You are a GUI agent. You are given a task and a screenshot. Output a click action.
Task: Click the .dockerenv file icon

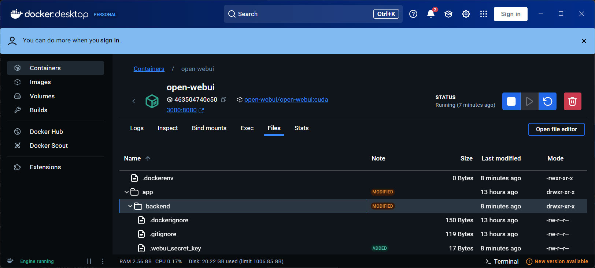(x=134, y=178)
